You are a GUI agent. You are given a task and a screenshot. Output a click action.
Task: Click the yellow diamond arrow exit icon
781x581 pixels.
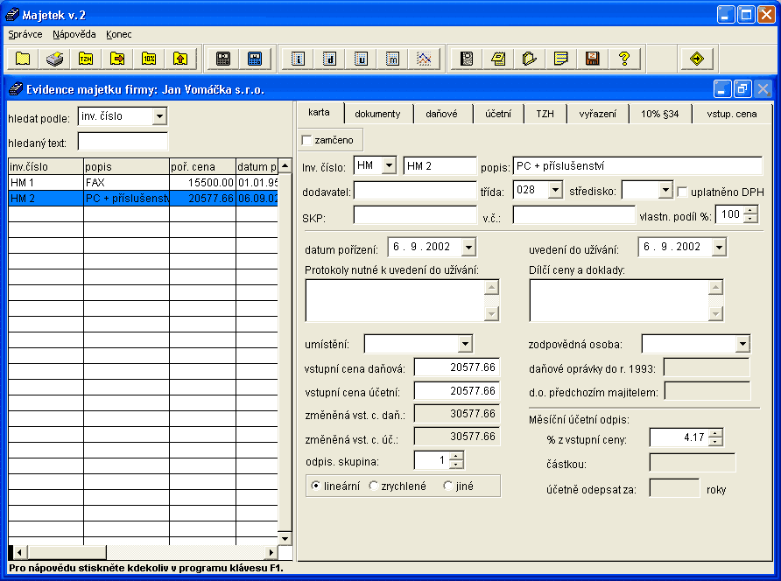[x=697, y=59]
